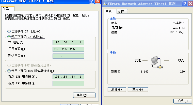Click the received packets count 280
Viewport: 193px width, 105px height.
[182, 72]
